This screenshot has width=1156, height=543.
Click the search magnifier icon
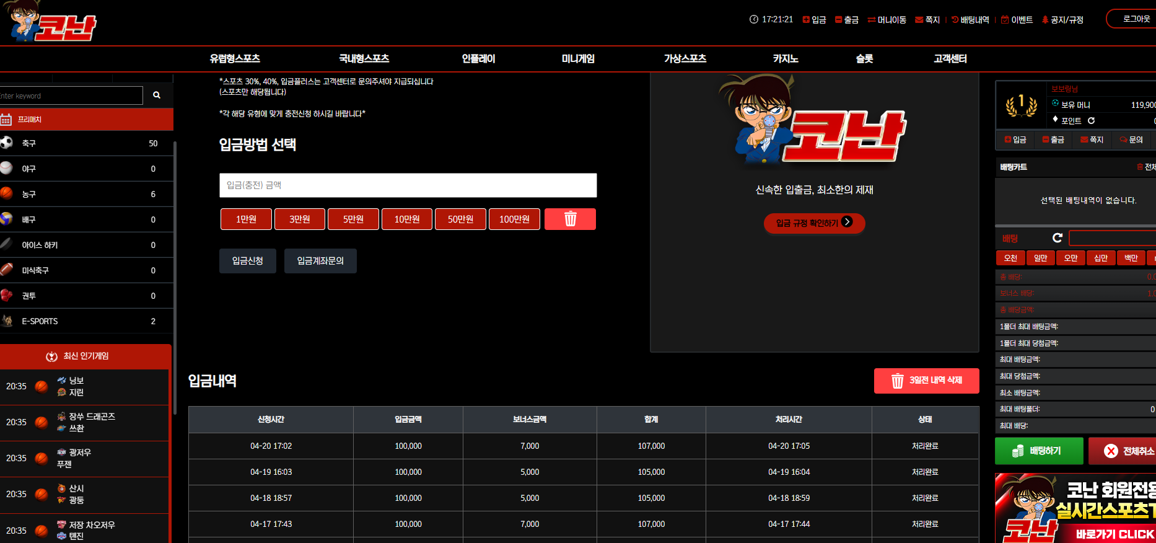pos(157,95)
